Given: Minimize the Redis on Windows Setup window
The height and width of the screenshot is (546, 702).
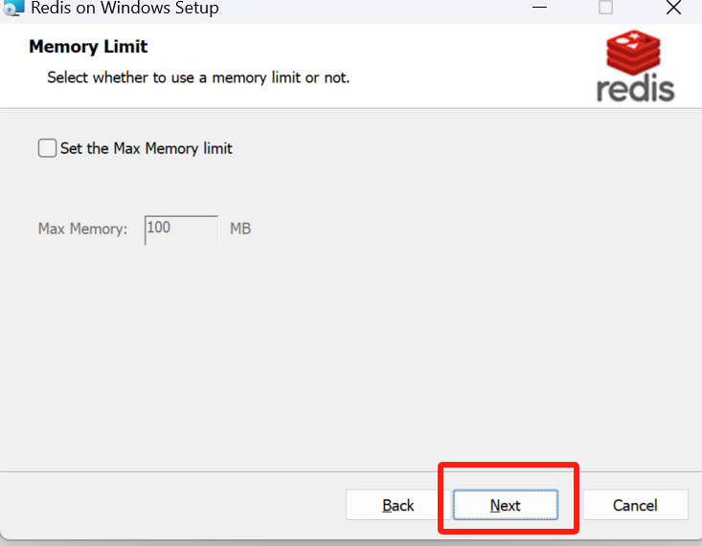Looking at the screenshot, I should tap(539, 8).
